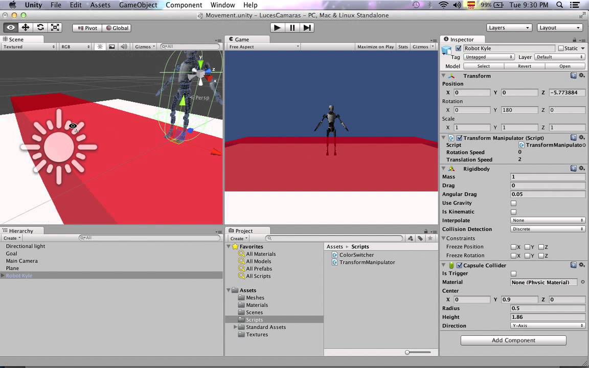
Task: Open the Window menu
Action: tap(222, 5)
